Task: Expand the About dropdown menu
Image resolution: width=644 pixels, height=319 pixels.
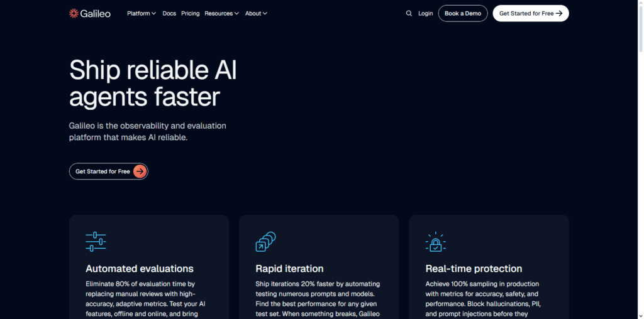Action: 257,14
